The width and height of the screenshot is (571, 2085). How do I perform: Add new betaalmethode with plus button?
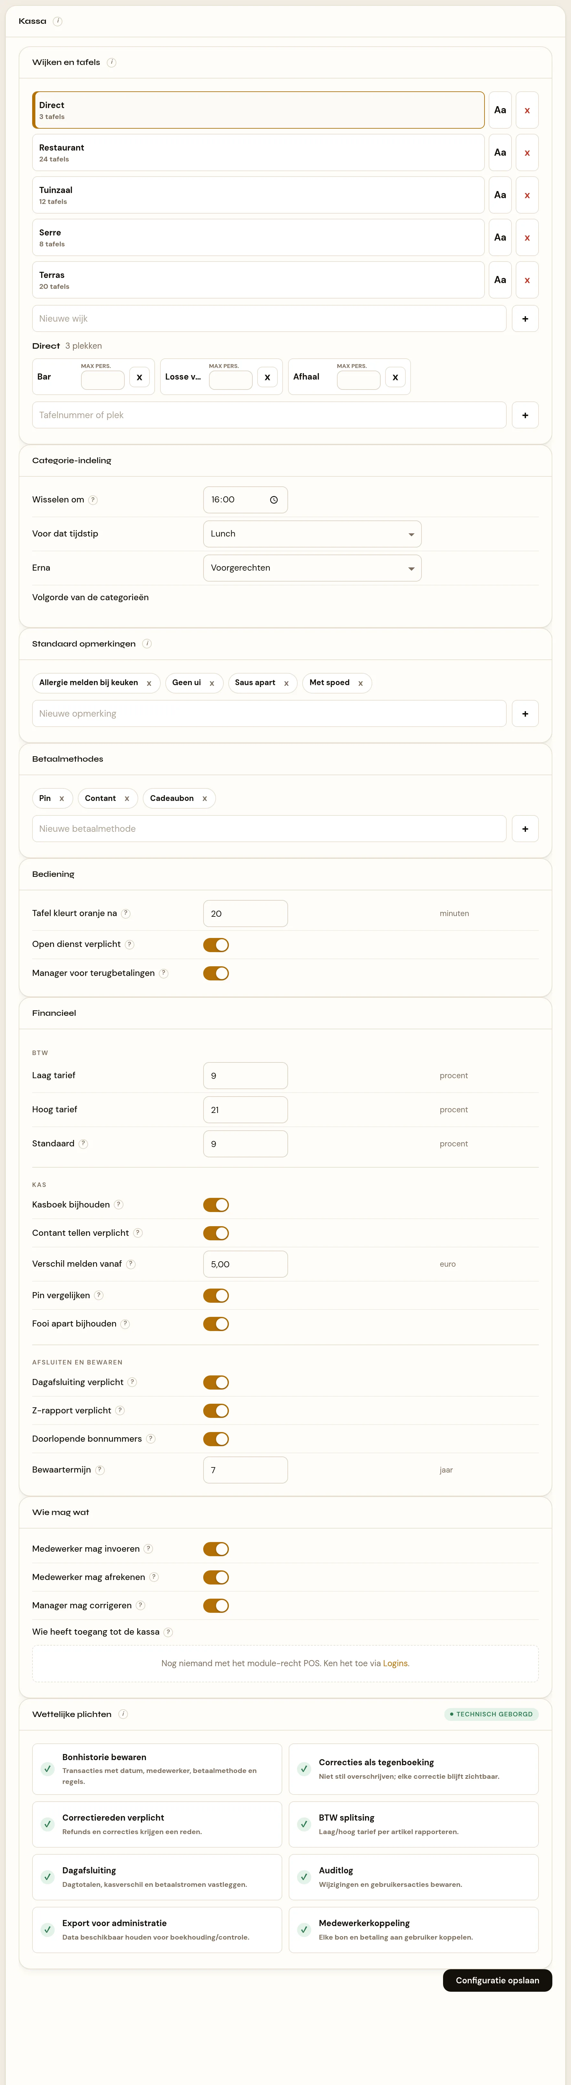(x=525, y=829)
